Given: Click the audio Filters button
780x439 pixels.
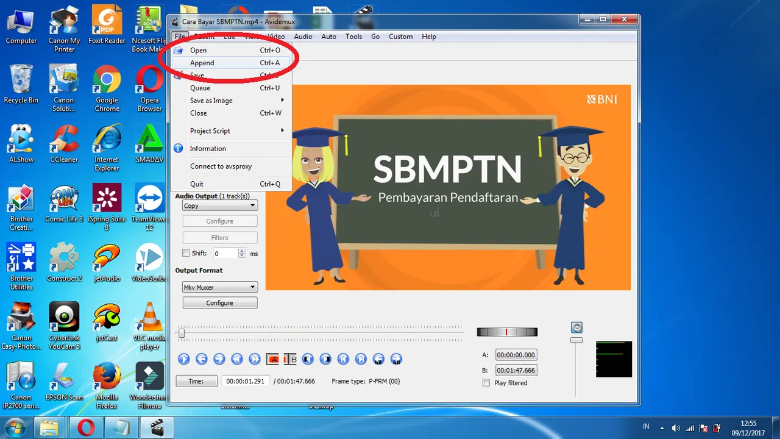Looking at the screenshot, I should 220,238.
